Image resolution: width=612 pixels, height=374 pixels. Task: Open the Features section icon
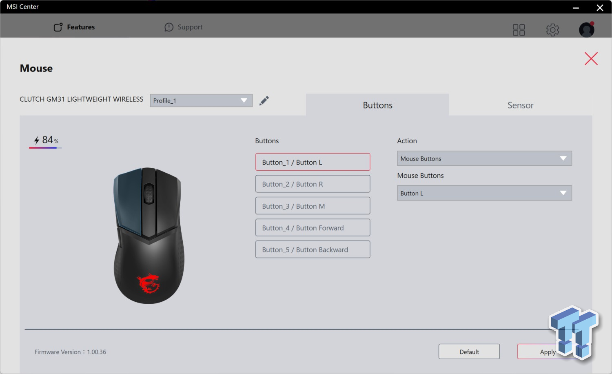[57, 27]
